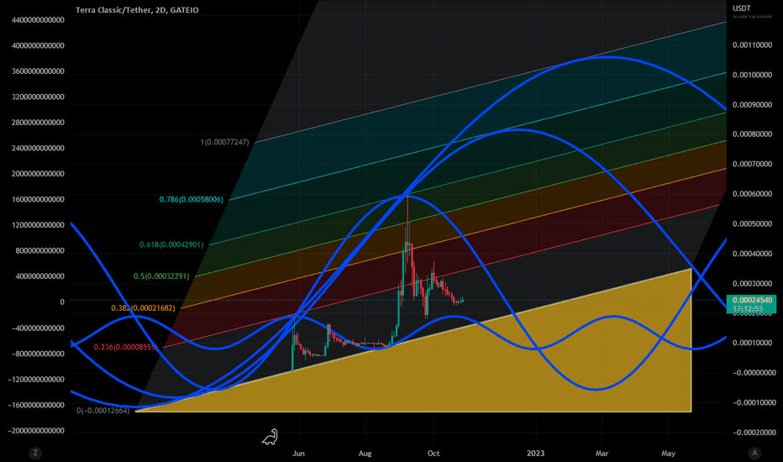Click the Aug label on the time axis
Screen dimensions: 783x462
point(365,454)
